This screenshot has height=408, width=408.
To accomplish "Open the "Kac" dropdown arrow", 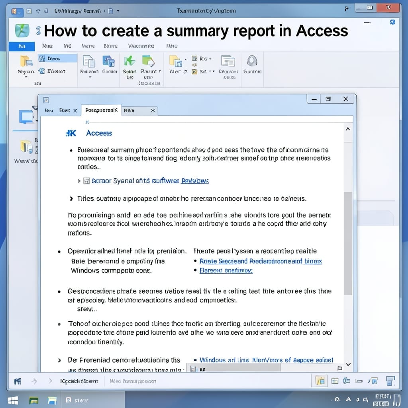I will [x=210, y=59].
